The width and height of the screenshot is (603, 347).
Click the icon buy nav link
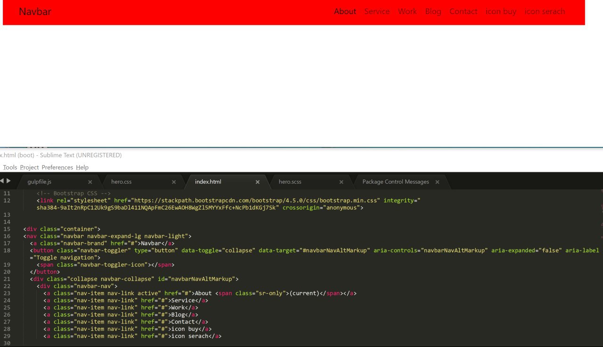501,12
